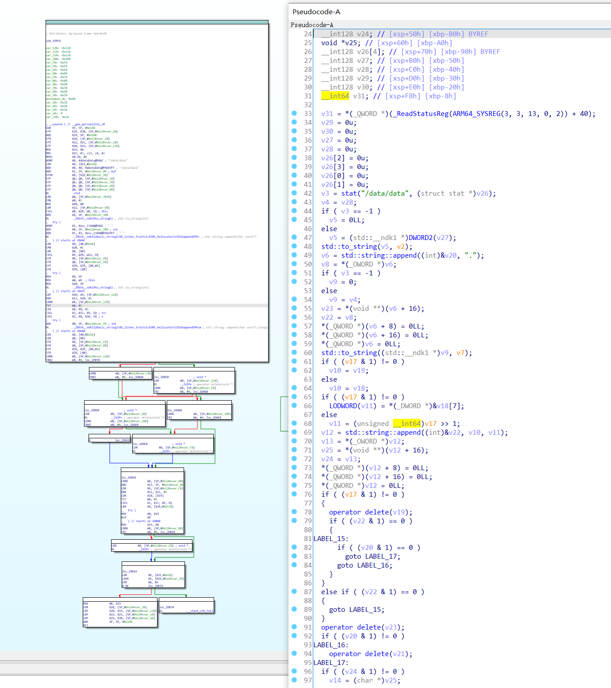Toggle breakpoint dot on pseudocode line 97

click(294, 680)
